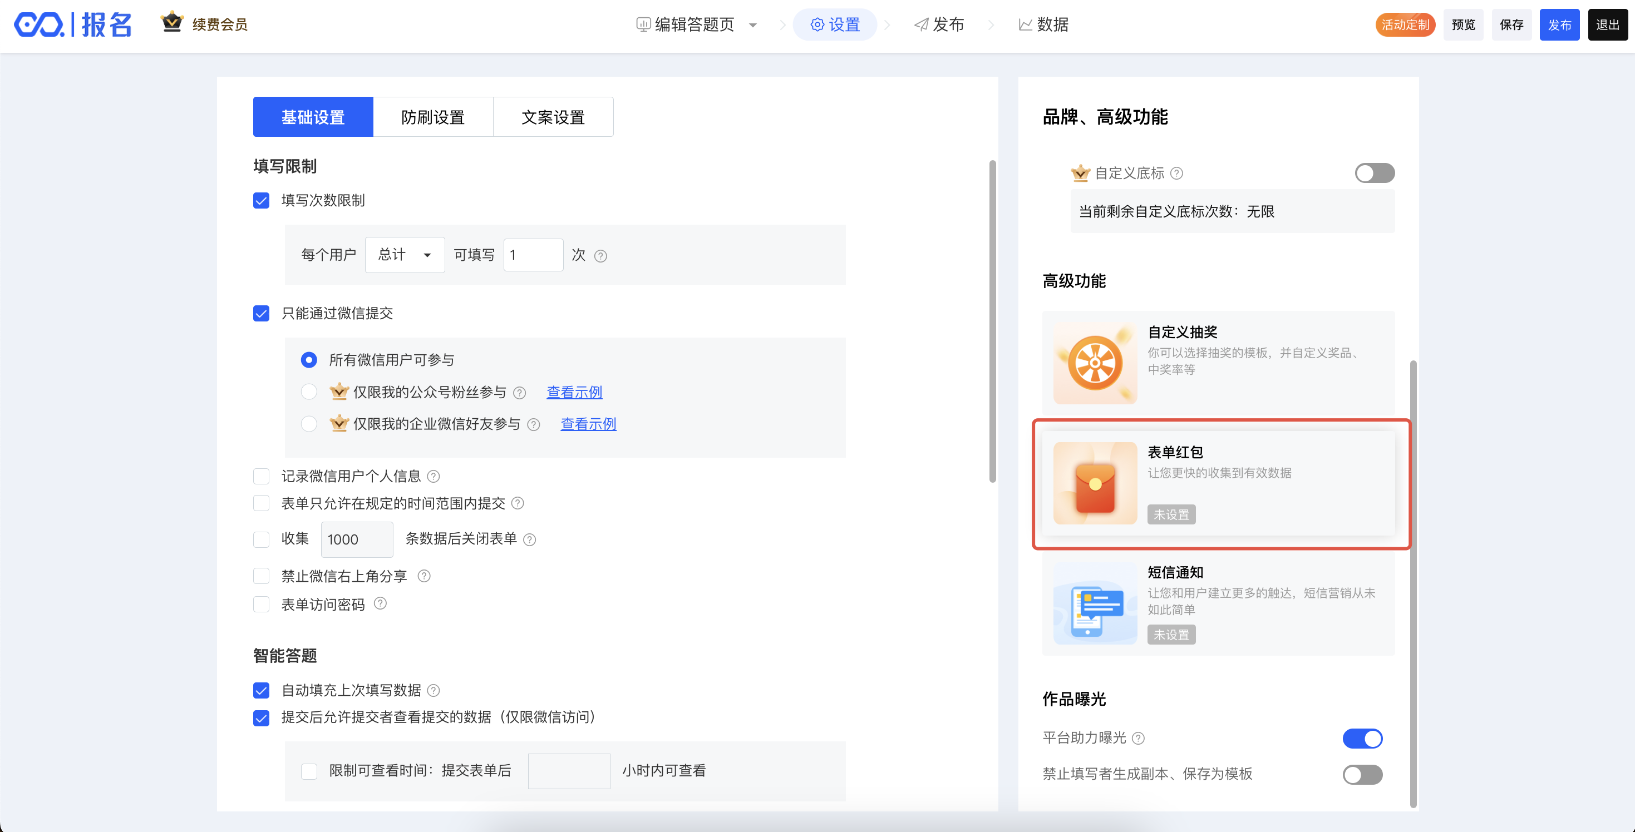Click the blue 发布 button

pyautogui.click(x=1559, y=26)
